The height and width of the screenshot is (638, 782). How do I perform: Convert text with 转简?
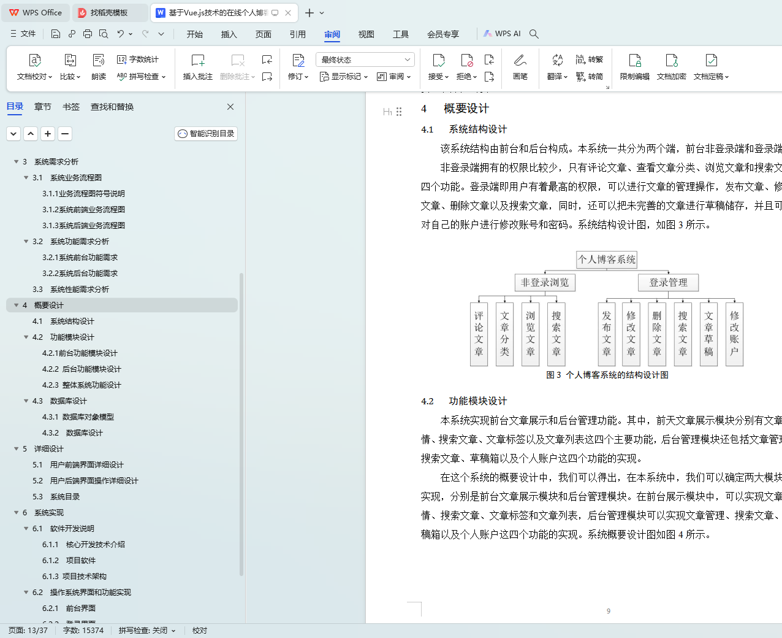tap(590, 77)
